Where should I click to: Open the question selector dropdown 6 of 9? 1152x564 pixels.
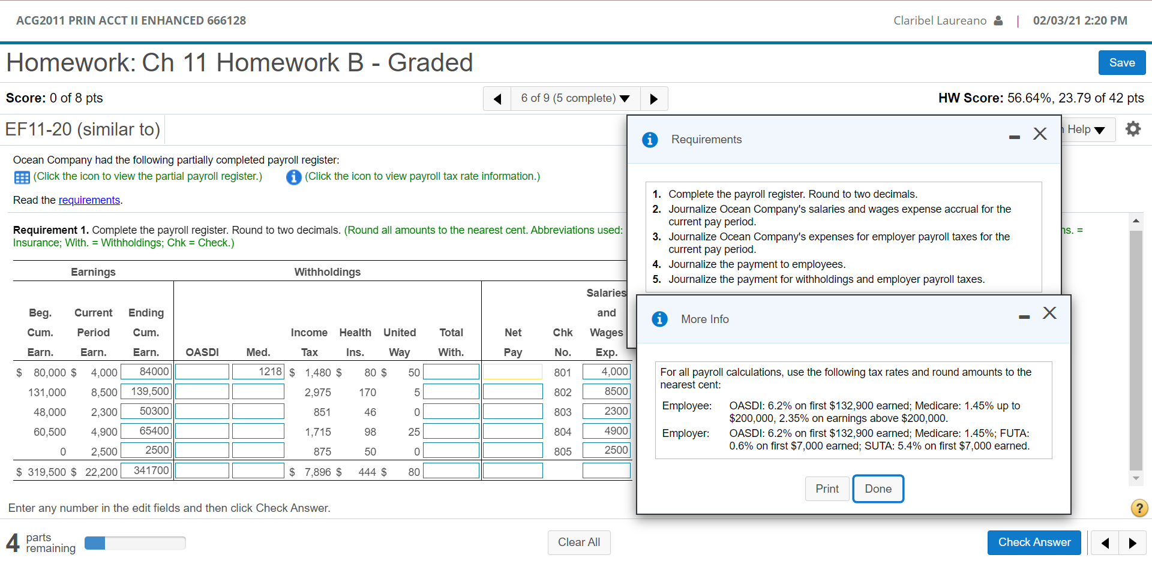(x=575, y=98)
